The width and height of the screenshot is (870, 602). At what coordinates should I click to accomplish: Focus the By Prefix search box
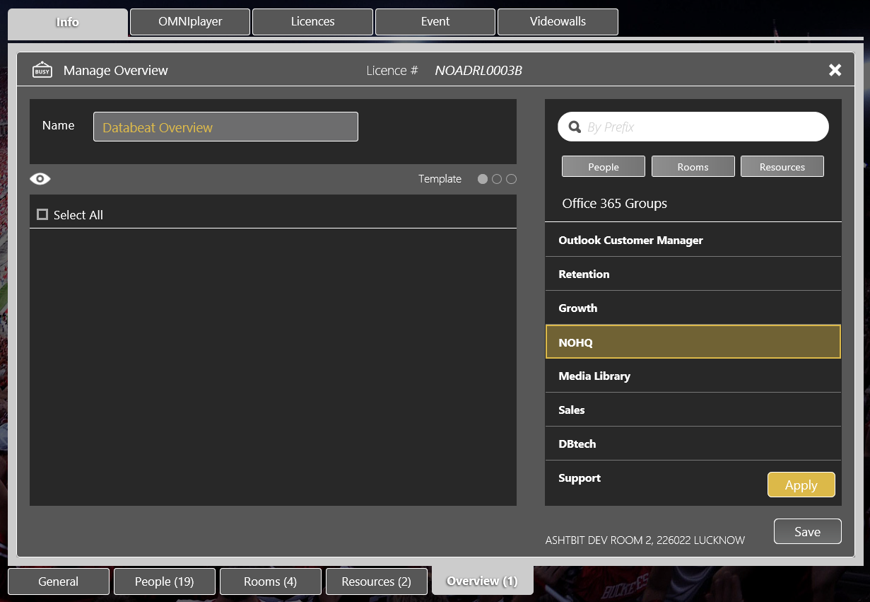pos(693,127)
